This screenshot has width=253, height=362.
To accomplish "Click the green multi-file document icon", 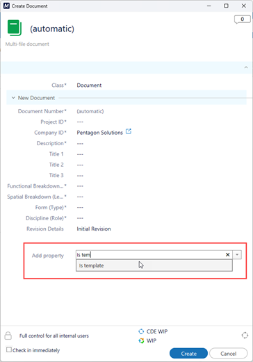I will point(15,28).
